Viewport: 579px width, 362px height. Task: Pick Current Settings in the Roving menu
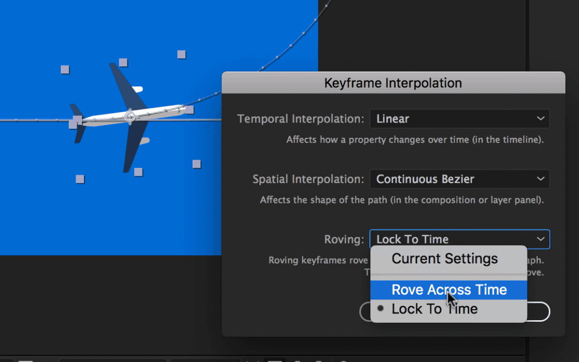(x=448, y=259)
